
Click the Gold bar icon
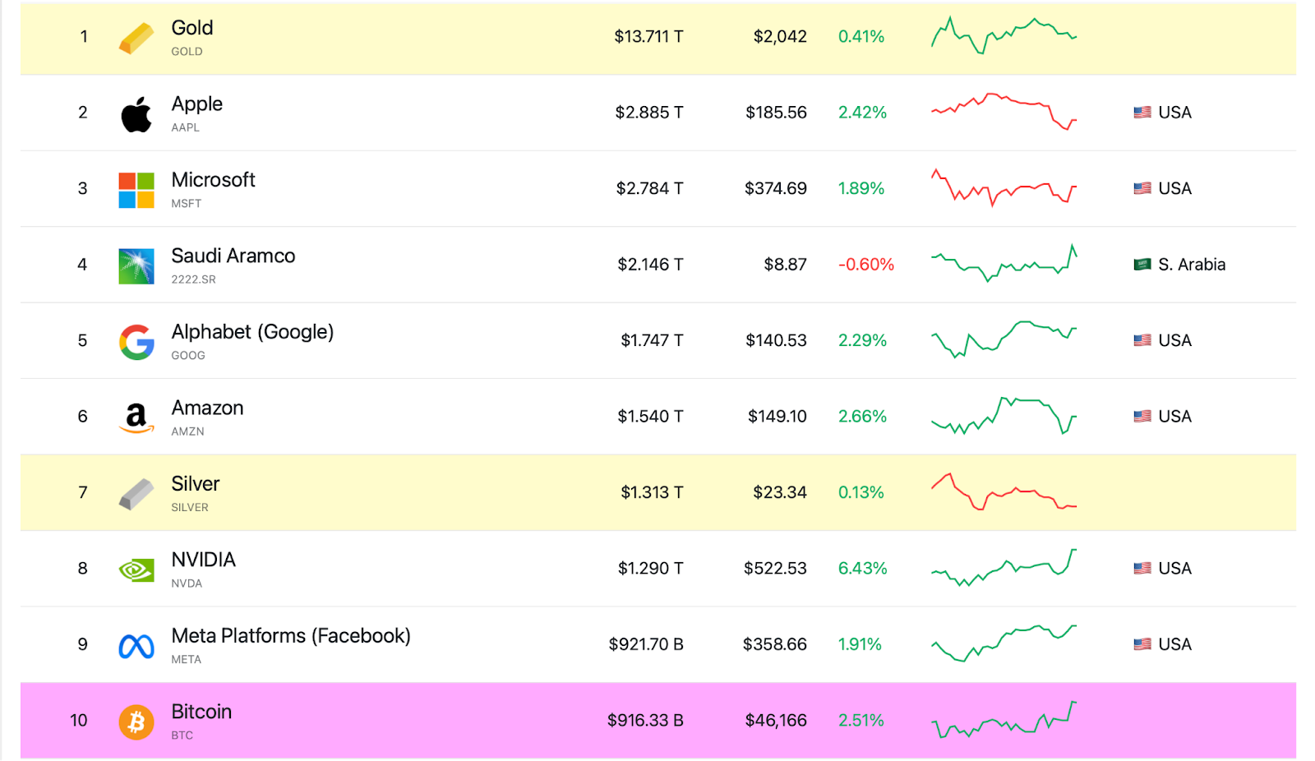coord(136,38)
